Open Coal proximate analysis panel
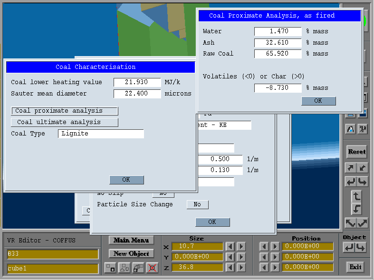This screenshot has height=280, width=374. (x=64, y=111)
